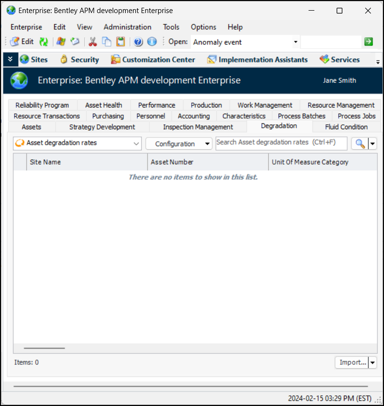Screen dimensions: 384x406
Task: Switch to Characteristics tab
Action: click(244, 116)
